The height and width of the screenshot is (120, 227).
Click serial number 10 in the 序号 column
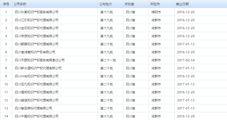6,84
